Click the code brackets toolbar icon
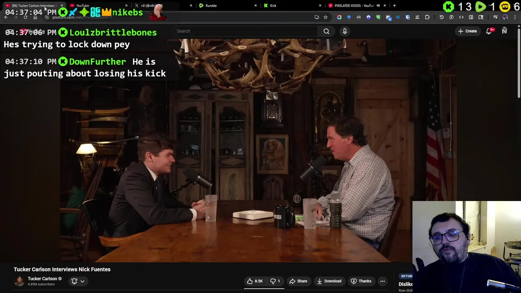Viewport: 521px width, 293px height. pos(461,17)
